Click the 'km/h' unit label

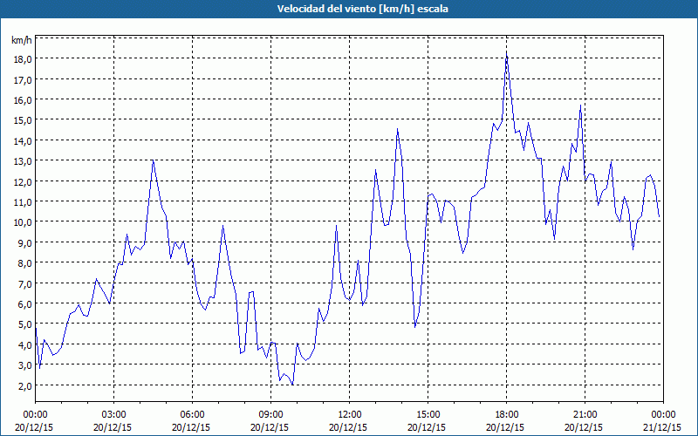click(22, 40)
